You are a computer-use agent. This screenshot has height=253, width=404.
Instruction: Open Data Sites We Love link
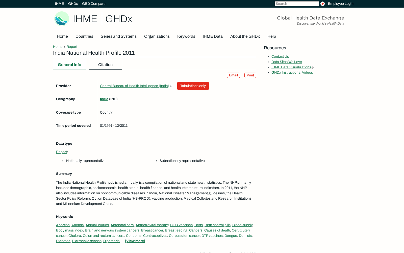[x=287, y=62]
